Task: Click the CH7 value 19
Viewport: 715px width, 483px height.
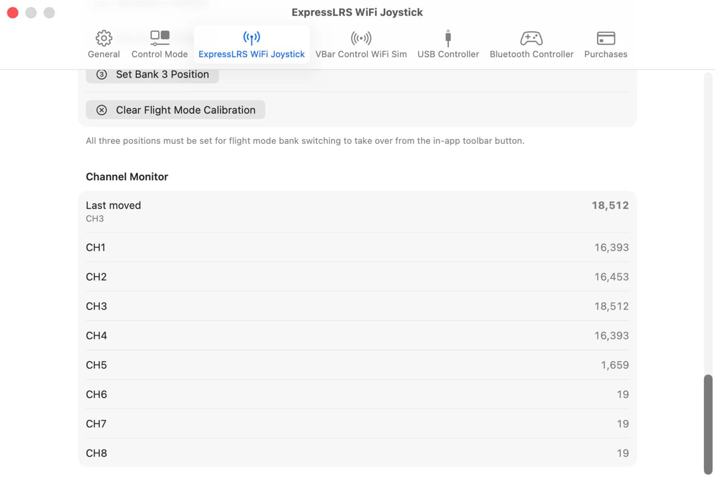Action: (623, 424)
